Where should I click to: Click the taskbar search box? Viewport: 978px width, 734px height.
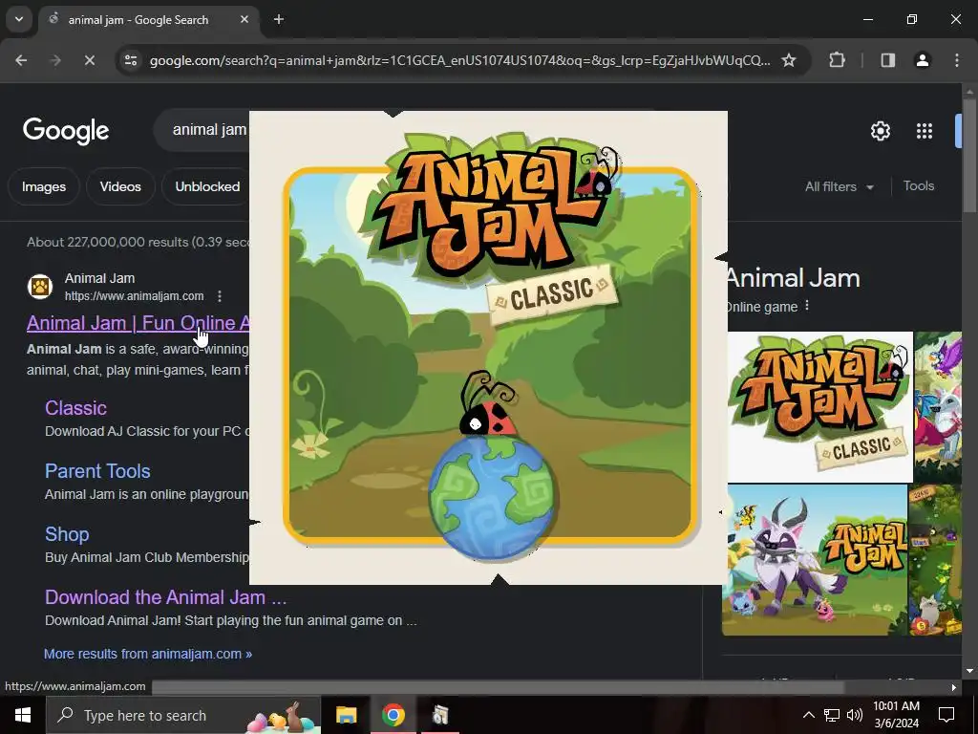pyautogui.click(x=182, y=715)
